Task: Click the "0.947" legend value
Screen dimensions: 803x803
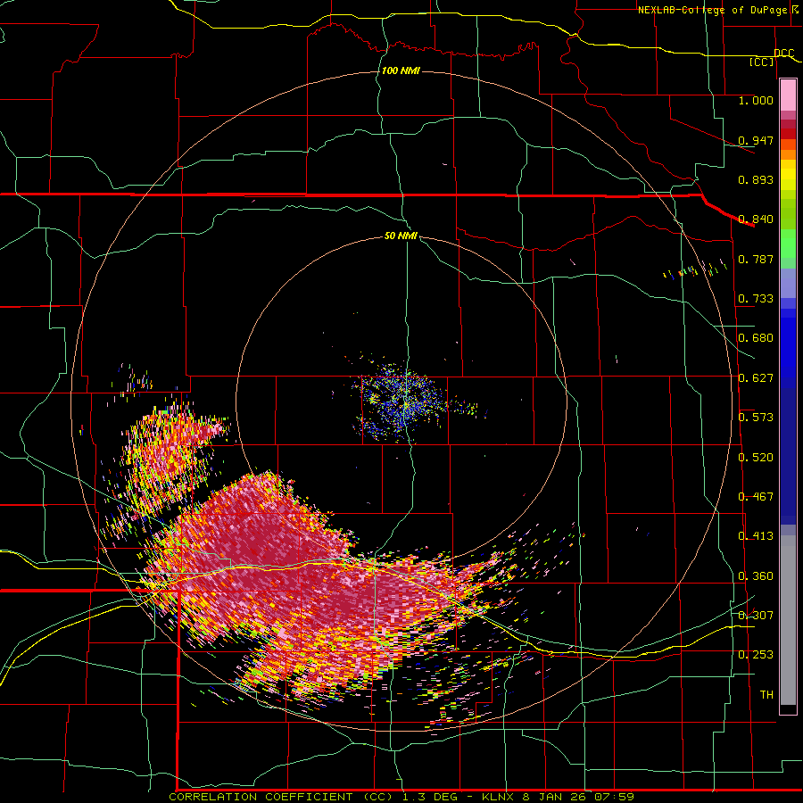Action: (x=756, y=140)
